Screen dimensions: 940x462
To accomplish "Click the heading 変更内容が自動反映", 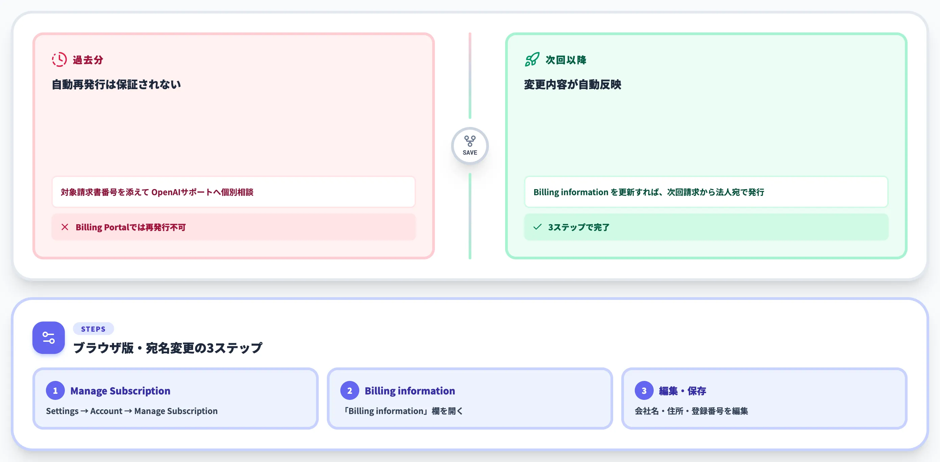I will pyautogui.click(x=573, y=84).
